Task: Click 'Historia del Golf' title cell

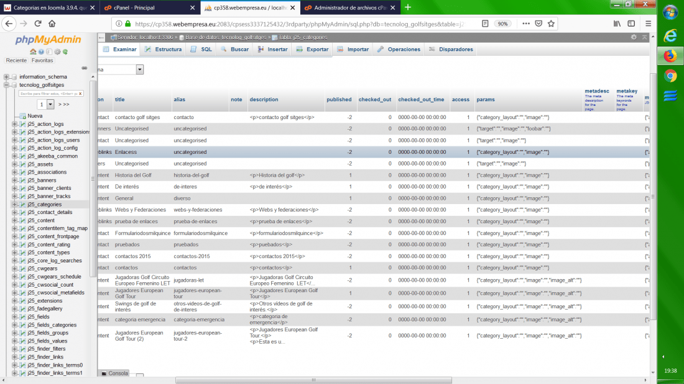Action: (x=133, y=175)
